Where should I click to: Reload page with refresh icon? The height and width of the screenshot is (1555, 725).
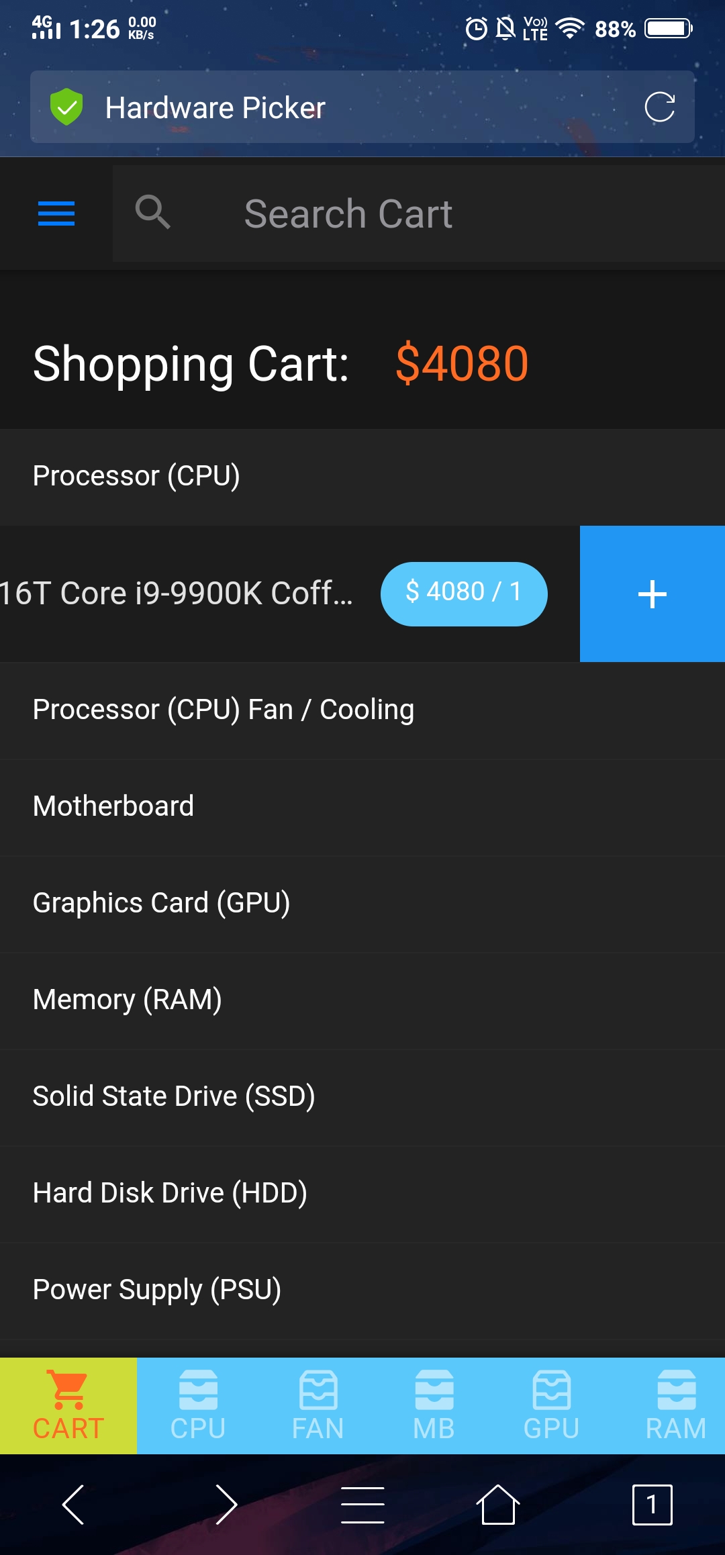(659, 107)
